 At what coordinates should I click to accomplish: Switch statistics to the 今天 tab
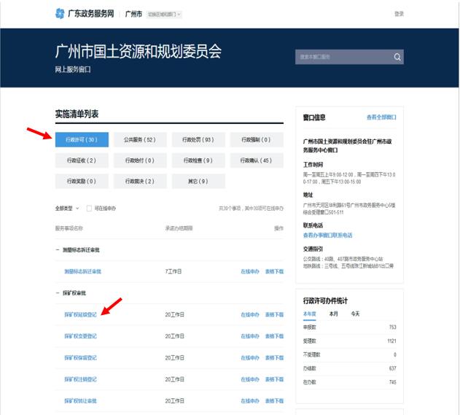tap(355, 314)
